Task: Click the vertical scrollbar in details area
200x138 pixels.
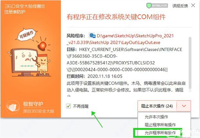Action: tap(190, 63)
